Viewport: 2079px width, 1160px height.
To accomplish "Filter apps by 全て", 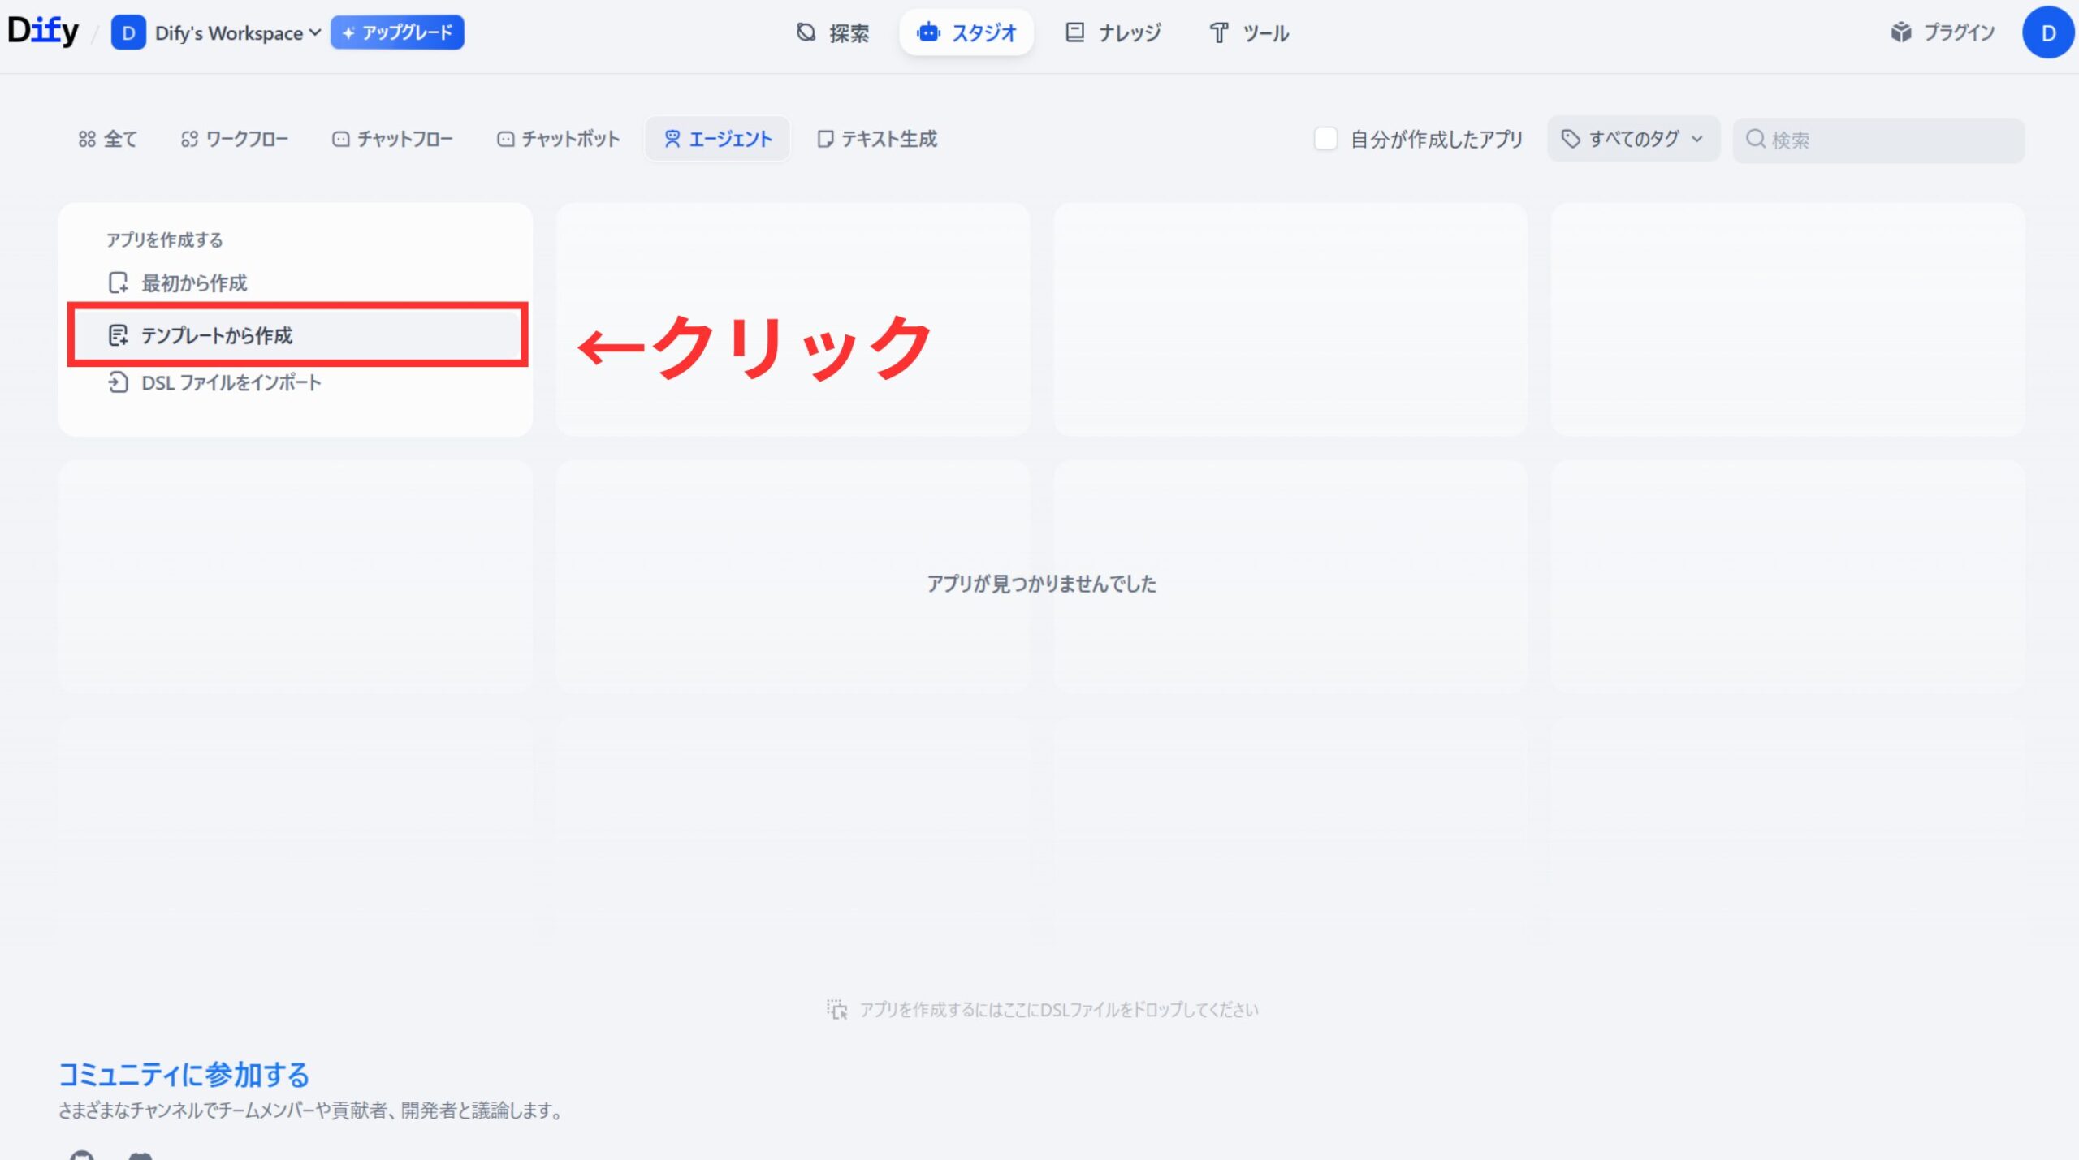I will 107,139.
